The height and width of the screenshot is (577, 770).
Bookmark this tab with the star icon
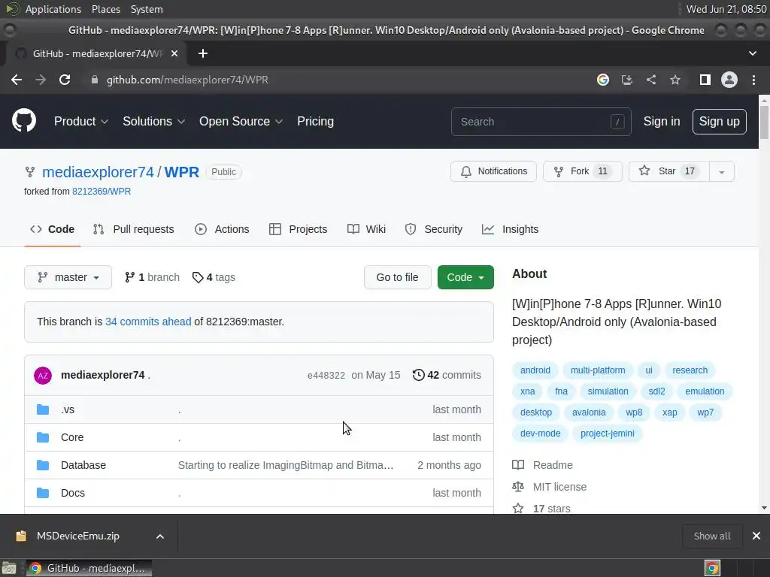pyautogui.click(x=675, y=80)
